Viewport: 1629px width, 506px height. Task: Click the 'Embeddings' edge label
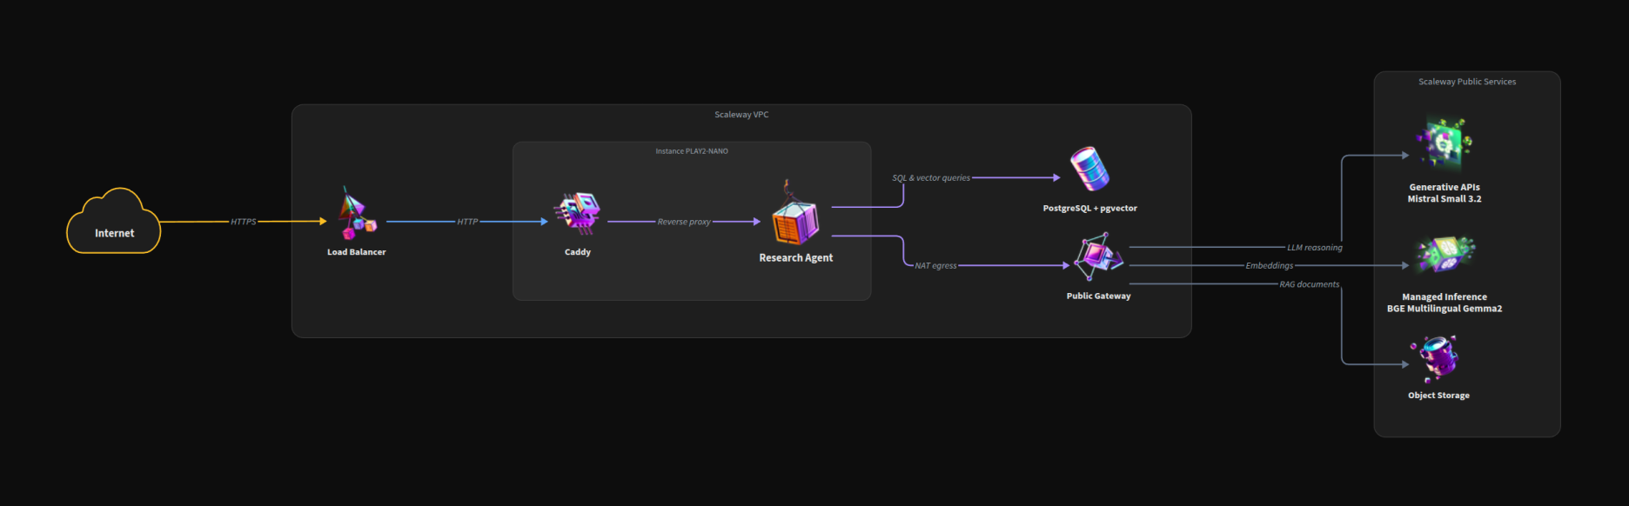[x=1269, y=266]
